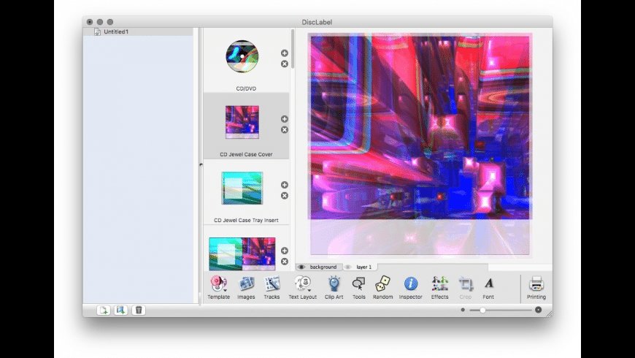Switch to the background tab

click(x=323, y=267)
